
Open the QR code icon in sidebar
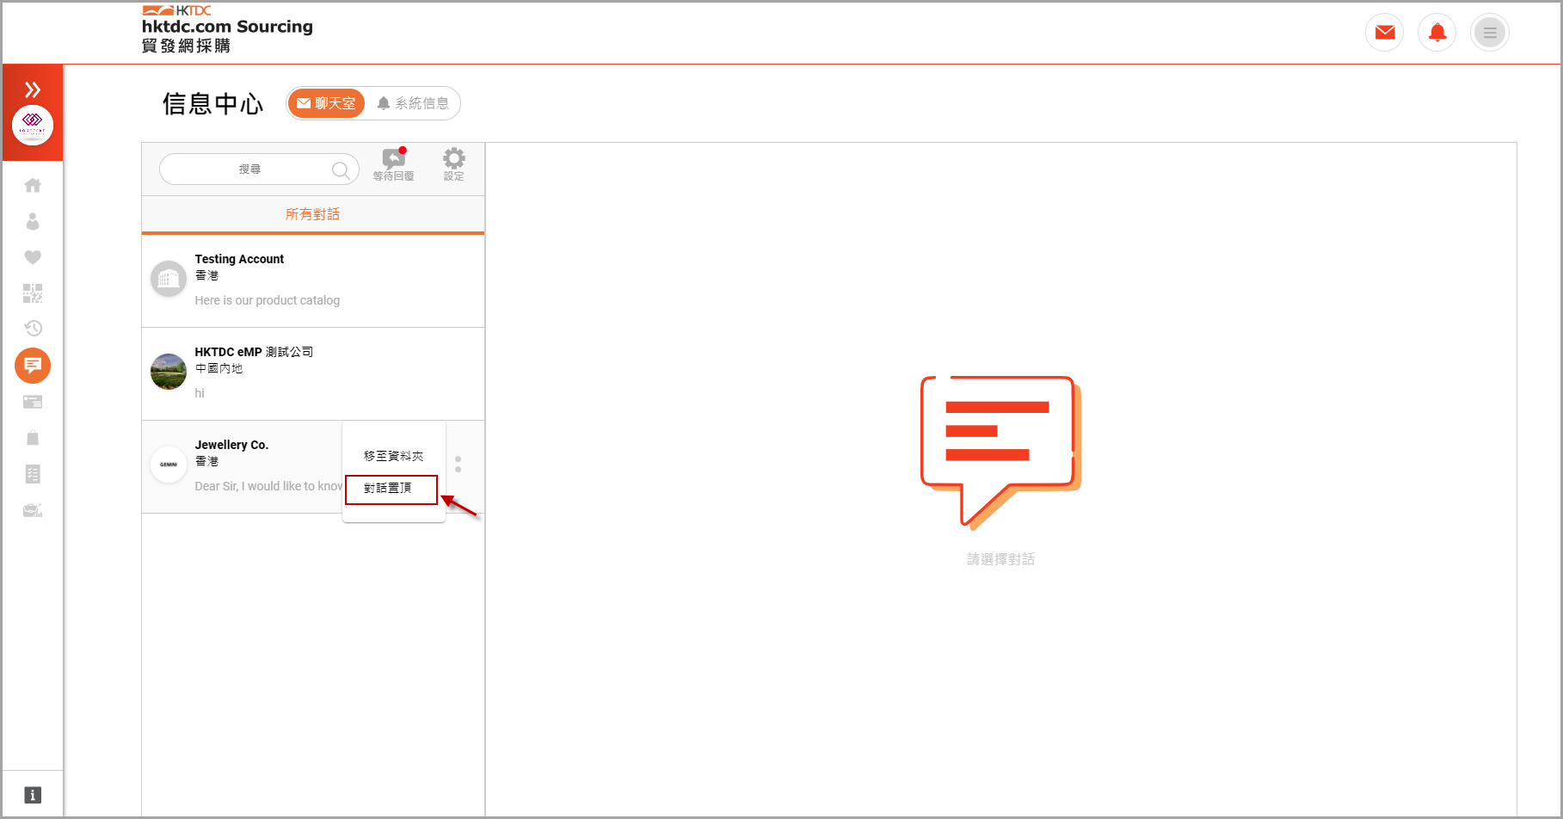pos(33,293)
